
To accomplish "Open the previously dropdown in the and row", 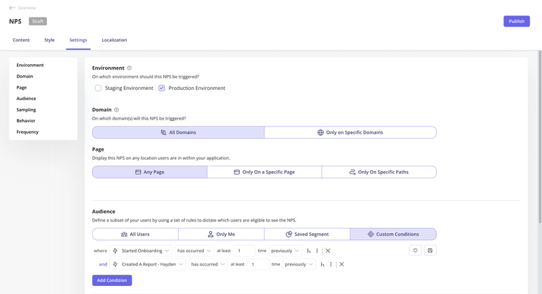I will [x=299, y=264].
